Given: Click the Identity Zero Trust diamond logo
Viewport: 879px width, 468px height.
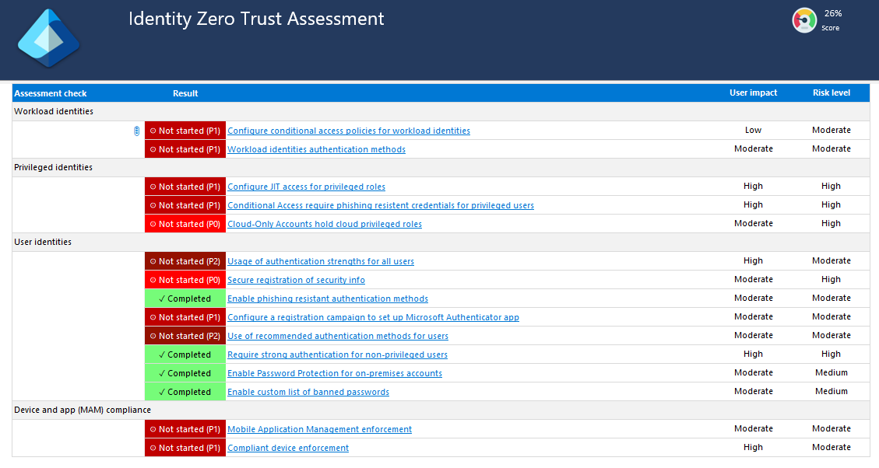Looking at the screenshot, I should coord(48,37).
